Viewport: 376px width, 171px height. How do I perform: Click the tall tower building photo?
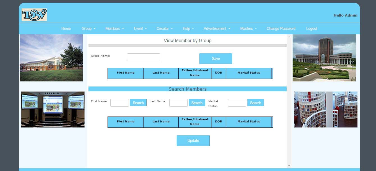[x=324, y=58]
